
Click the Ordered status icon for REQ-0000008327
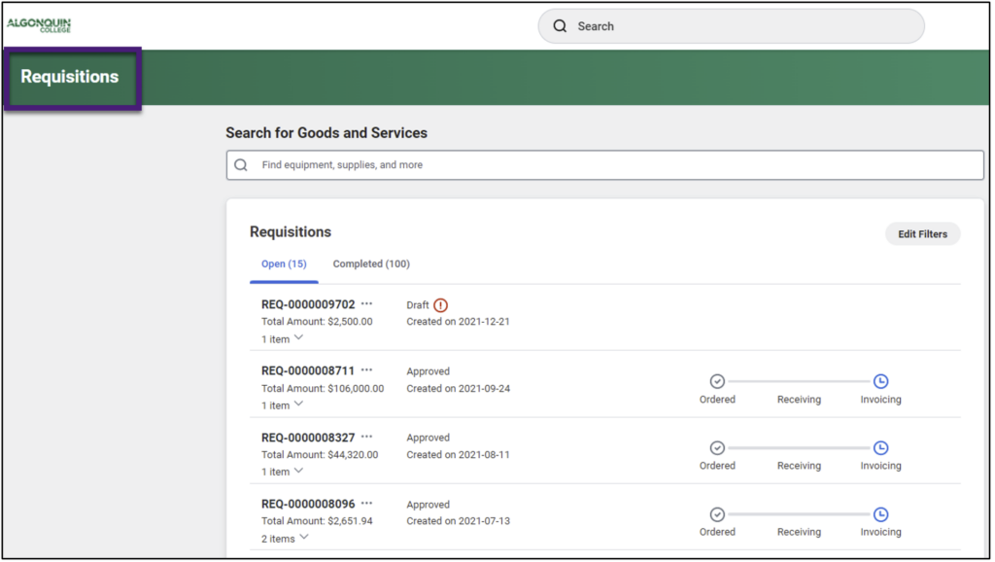tap(717, 448)
